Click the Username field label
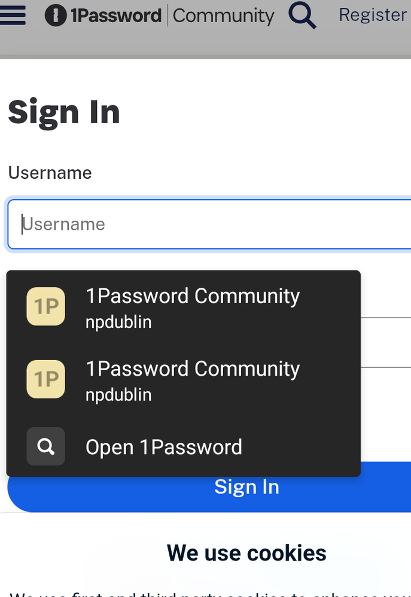This screenshot has height=597, width=411. pos(50,173)
